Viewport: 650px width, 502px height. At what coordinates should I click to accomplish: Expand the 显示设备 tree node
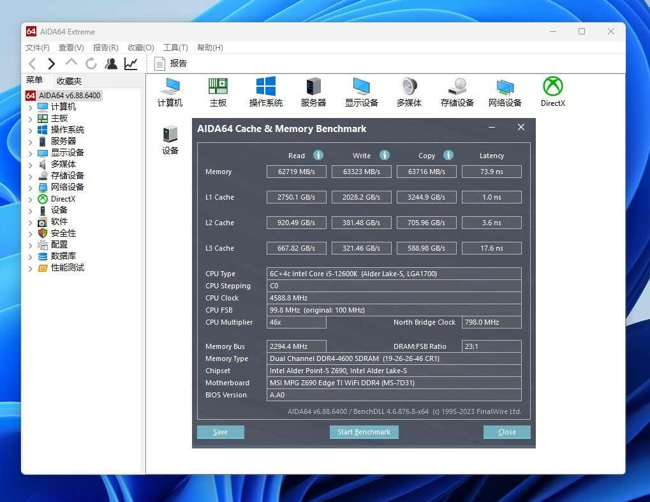(x=30, y=153)
